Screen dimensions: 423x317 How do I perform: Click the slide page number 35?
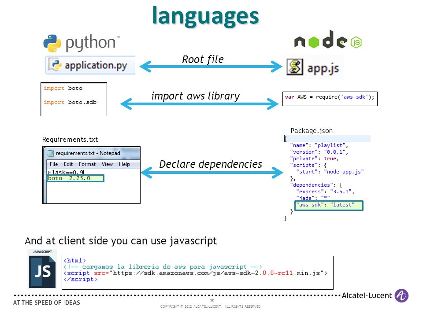tap(212, 301)
